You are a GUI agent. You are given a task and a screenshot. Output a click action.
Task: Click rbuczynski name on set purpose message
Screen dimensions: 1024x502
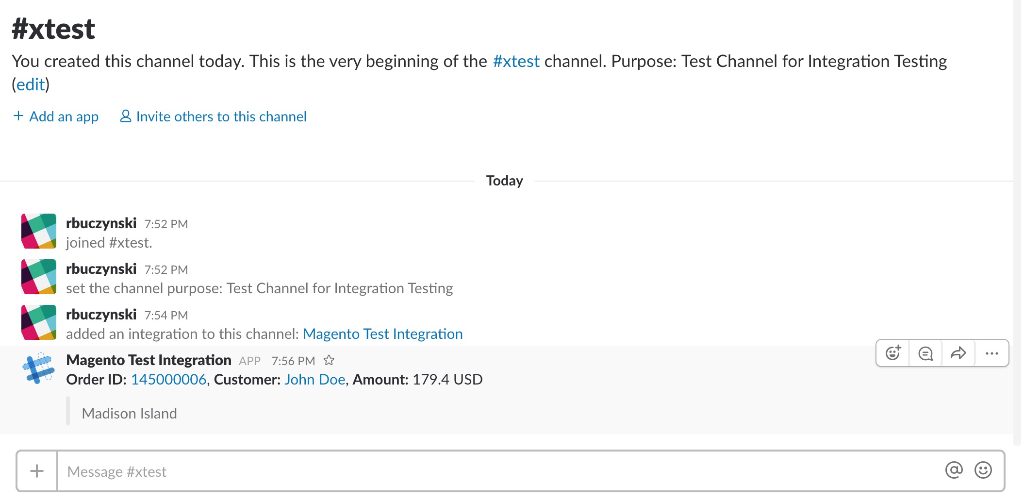101,269
